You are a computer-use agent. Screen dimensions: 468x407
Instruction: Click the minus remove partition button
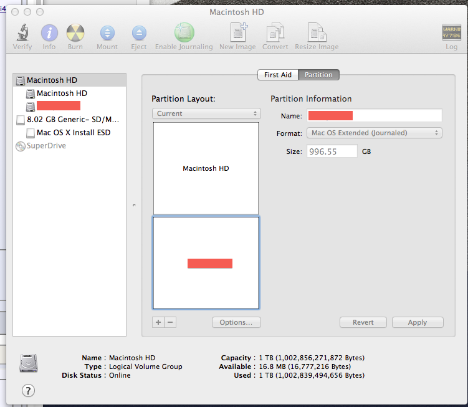(170, 322)
